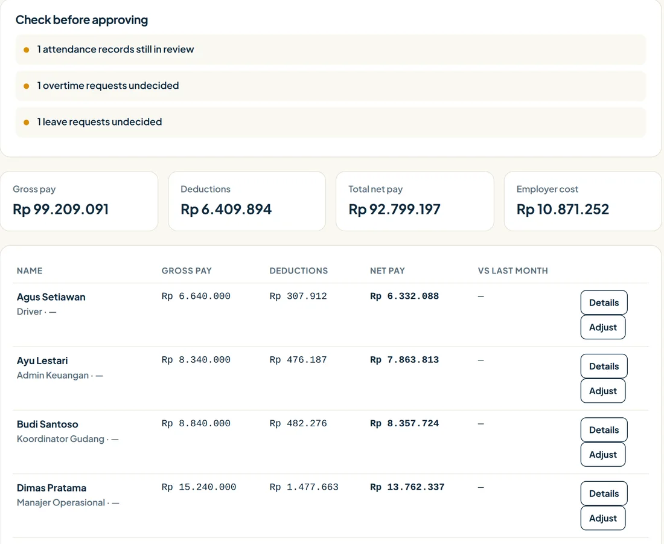
Task: Select the overtime requests undecided notice
Action: click(331, 86)
